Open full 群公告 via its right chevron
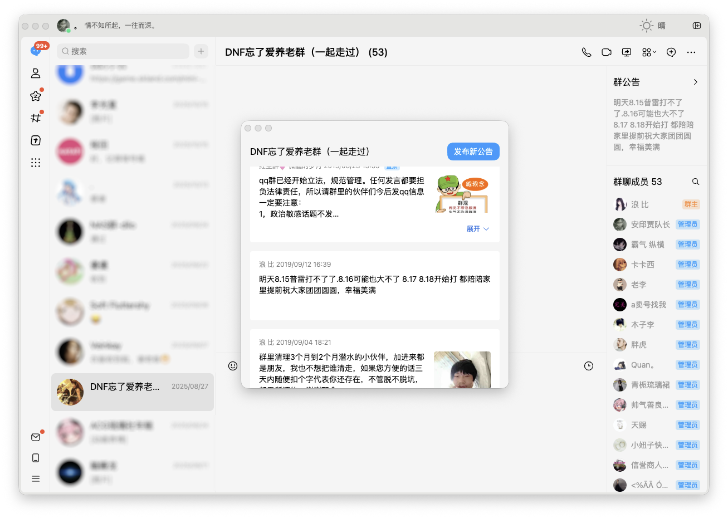 tap(695, 81)
